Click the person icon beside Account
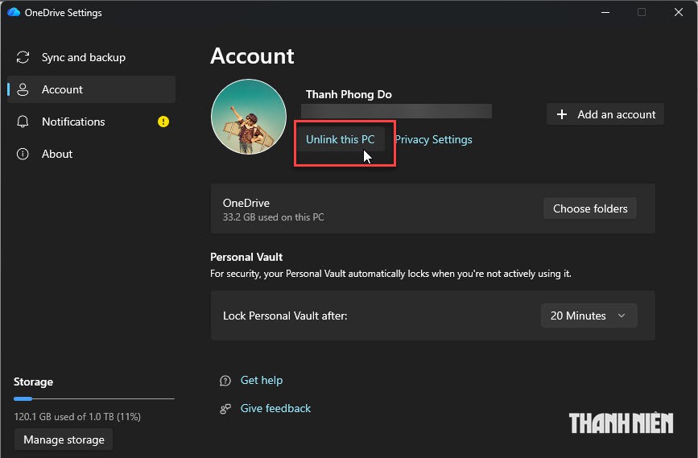Viewport: 698px width, 458px height. tap(23, 89)
